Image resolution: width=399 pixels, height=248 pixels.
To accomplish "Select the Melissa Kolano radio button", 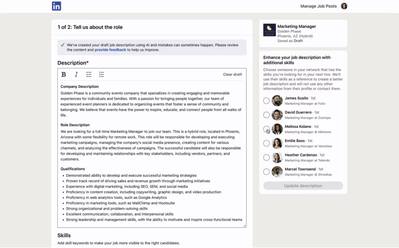I will [x=267, y=129].
